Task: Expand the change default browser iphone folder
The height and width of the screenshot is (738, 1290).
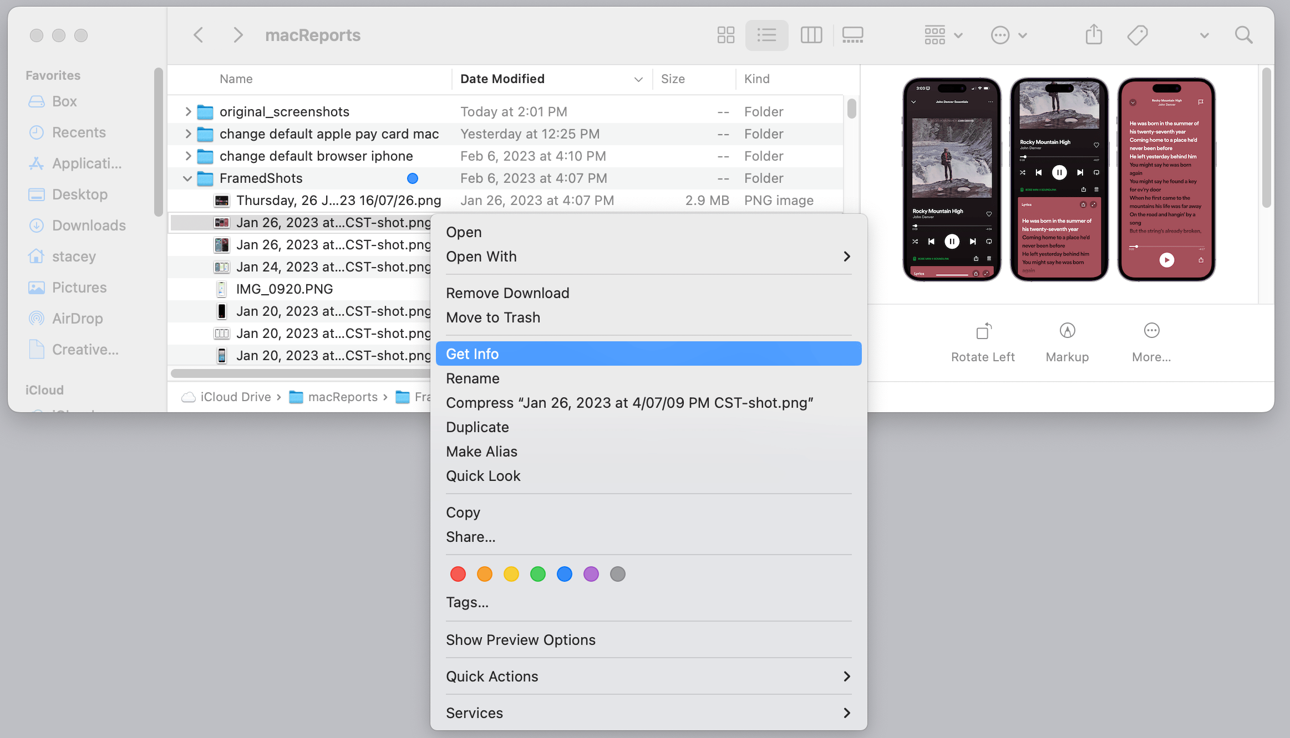Action: coord(188,156)
